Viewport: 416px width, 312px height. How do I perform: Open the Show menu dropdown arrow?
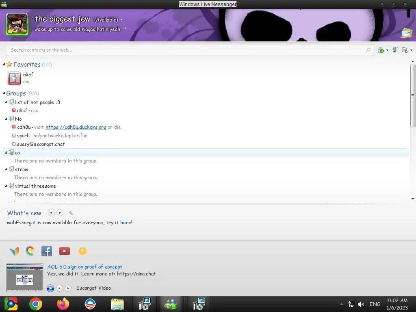[411, 50]
